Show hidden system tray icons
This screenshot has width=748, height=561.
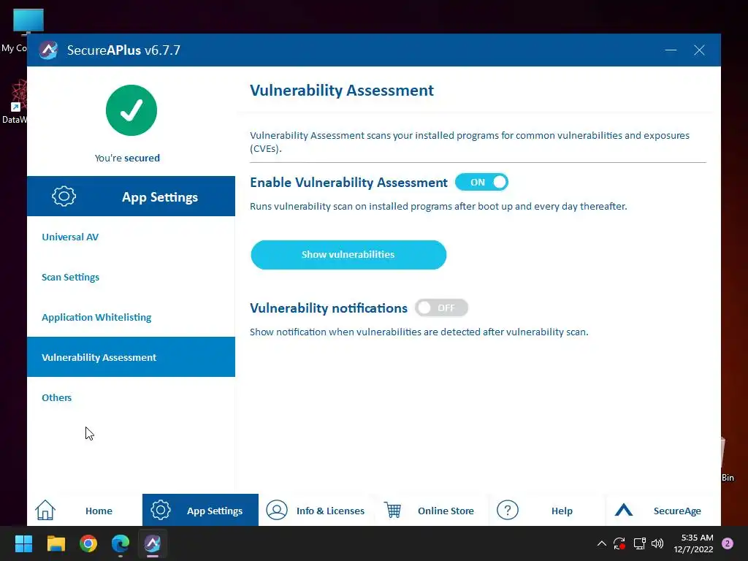click(x=602, y=543)
